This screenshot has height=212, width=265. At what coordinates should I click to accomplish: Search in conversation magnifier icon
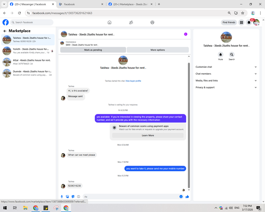pos(232,55)
